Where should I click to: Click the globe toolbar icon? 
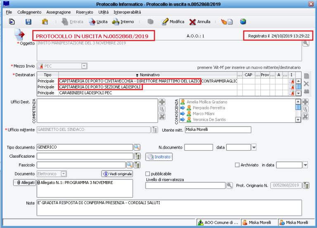click(x=243, y=21)
